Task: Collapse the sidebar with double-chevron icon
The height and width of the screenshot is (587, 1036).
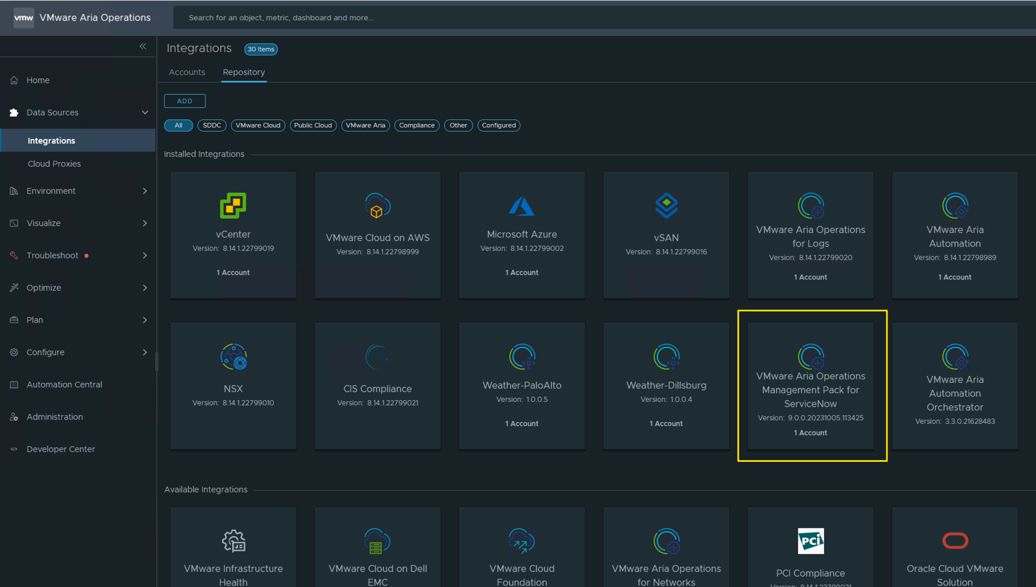Action: tap(143, 46)
